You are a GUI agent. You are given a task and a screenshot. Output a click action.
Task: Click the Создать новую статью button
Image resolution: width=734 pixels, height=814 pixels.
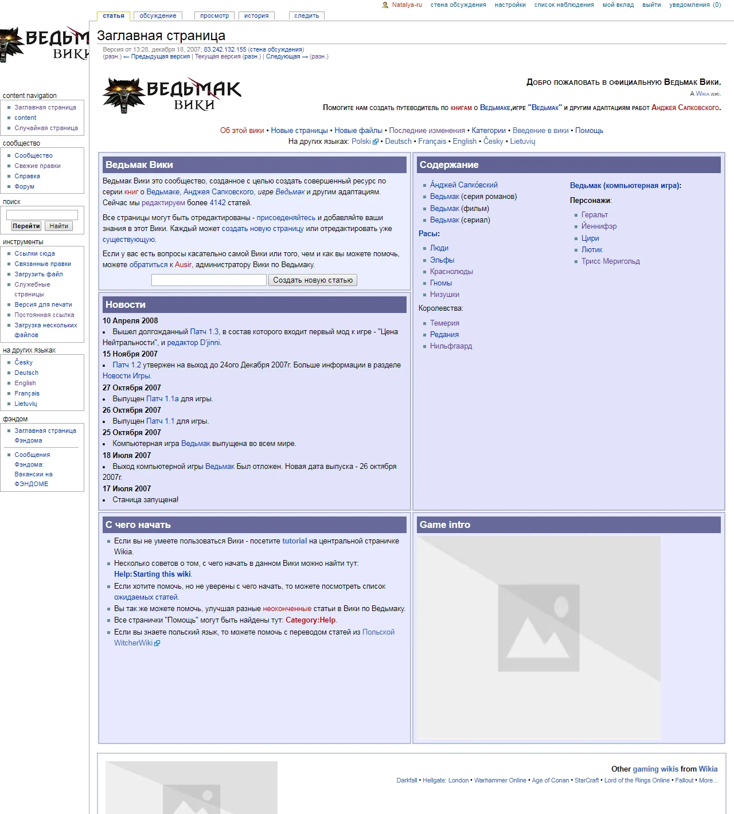[313, 280]
